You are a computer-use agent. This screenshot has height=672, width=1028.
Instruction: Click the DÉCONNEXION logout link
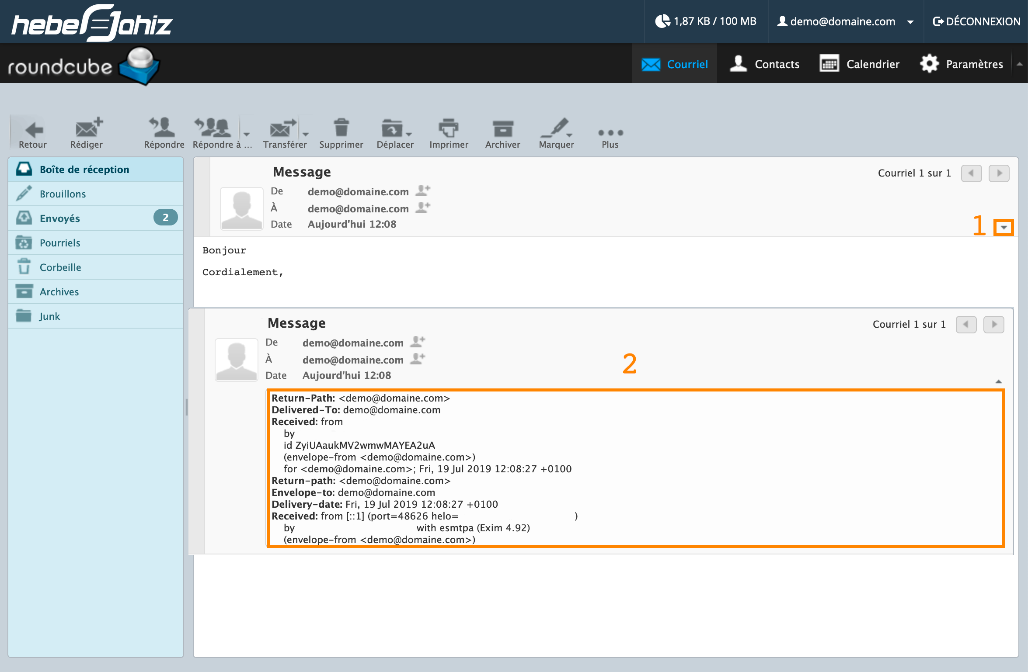point(976,21)
